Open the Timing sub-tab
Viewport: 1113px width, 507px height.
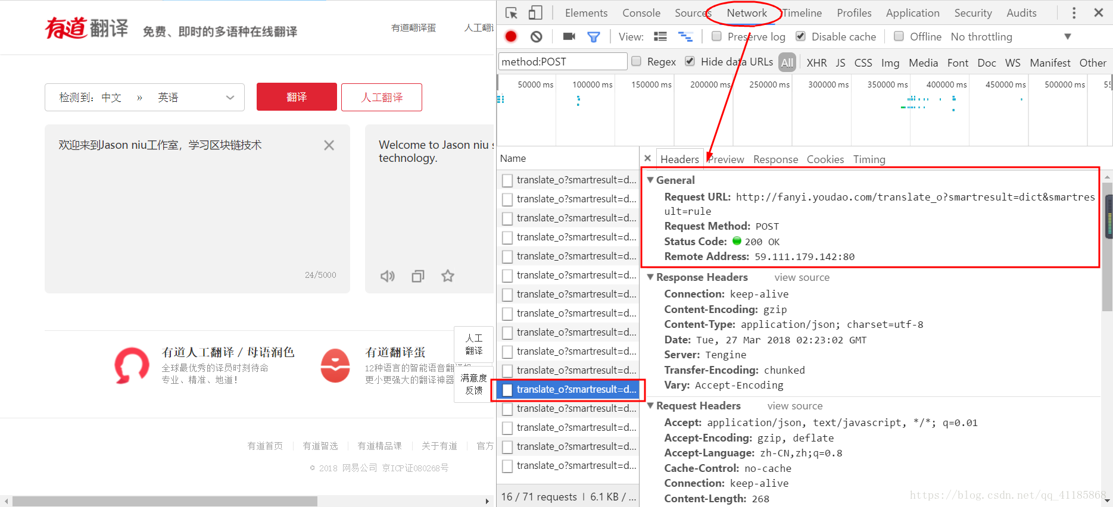coord(869,159)
